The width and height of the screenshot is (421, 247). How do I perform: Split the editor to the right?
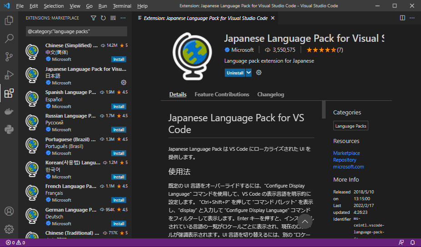click(402, 18)
